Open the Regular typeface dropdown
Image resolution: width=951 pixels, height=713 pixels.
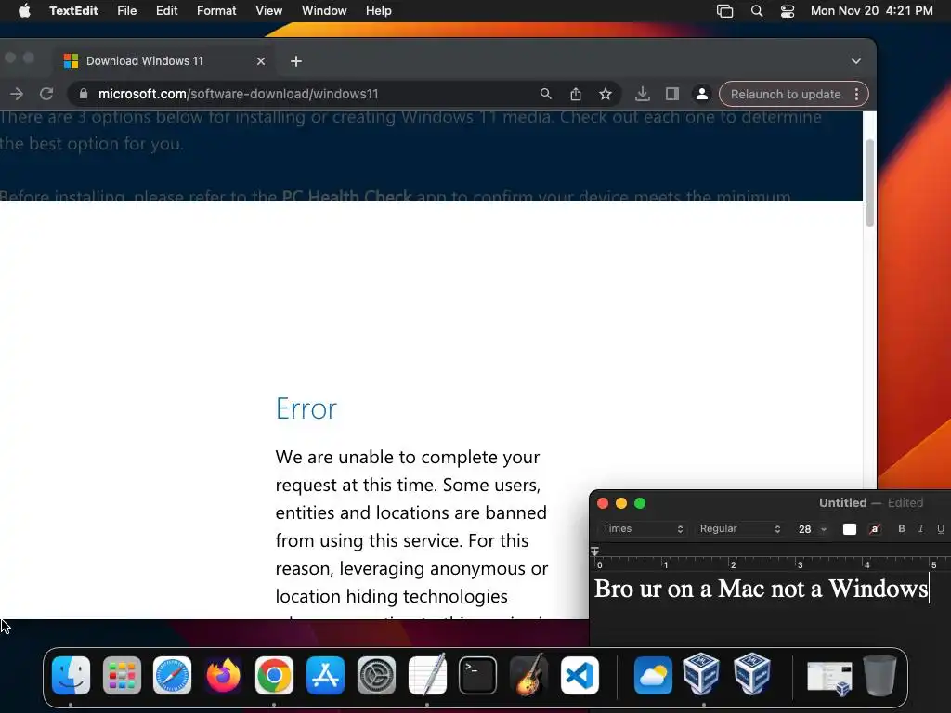740,528
